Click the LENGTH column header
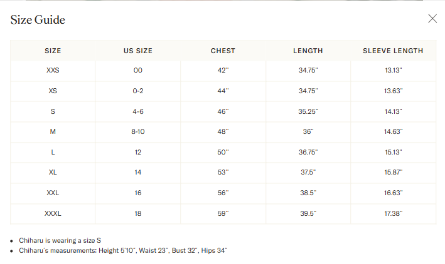This screenshot has height=264, width=445. tap(308, 51)
